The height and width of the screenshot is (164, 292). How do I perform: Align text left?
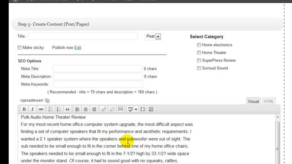77,109
